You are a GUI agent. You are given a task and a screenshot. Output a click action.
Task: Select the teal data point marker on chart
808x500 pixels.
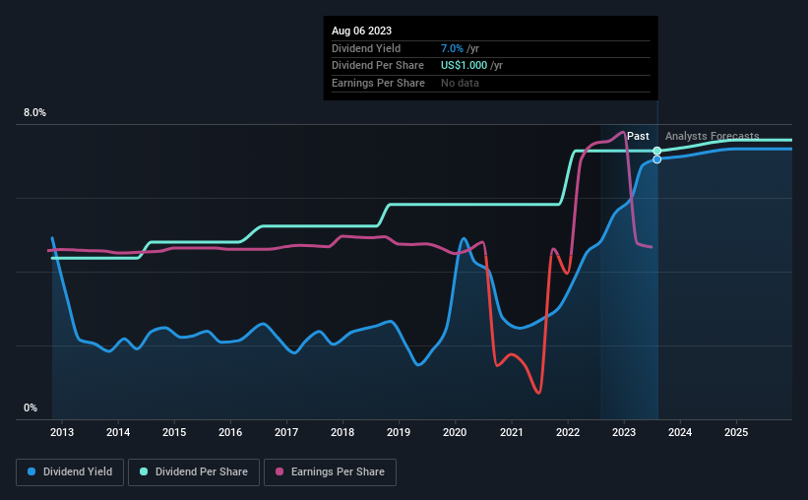tap(657, 151)
